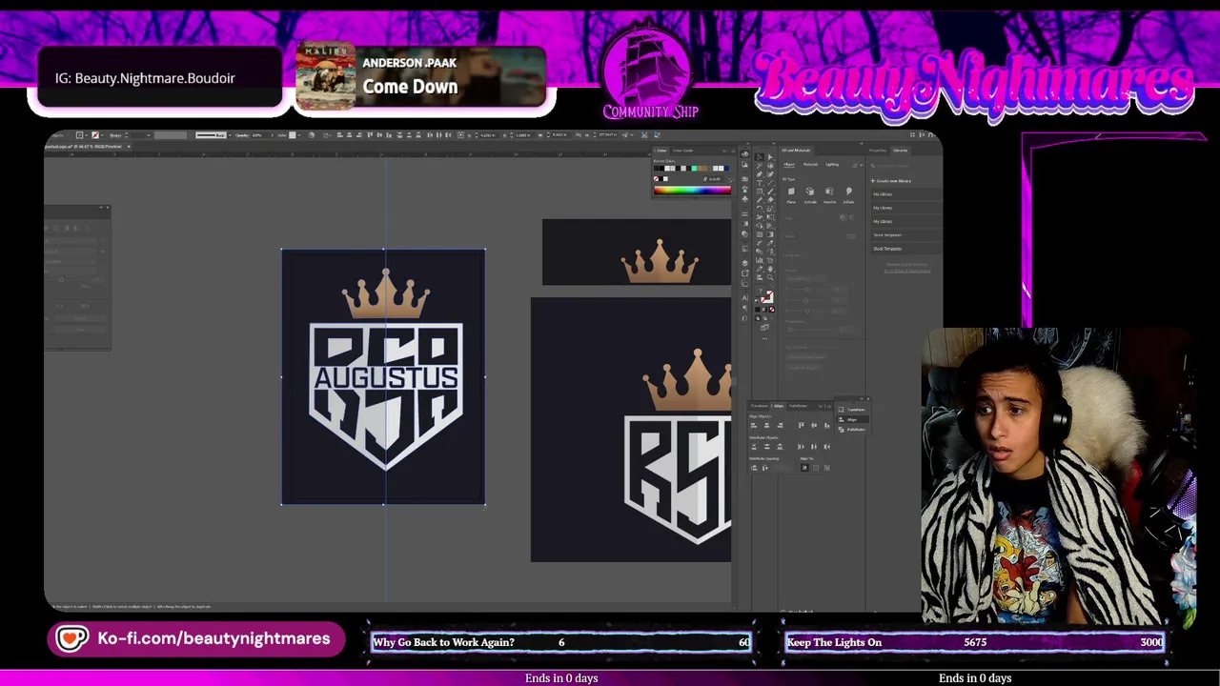Image resolution: width=1220 pixels, height=686 pixels.
Task: Switch to Color Guide tab
Action: 682,151
